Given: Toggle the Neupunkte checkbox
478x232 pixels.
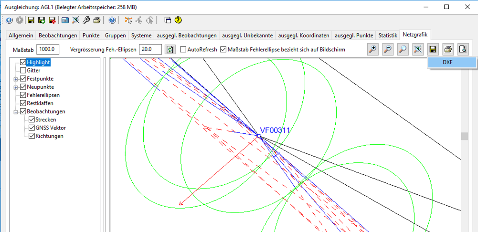Looking at the screenshot, I should point(23,87).
